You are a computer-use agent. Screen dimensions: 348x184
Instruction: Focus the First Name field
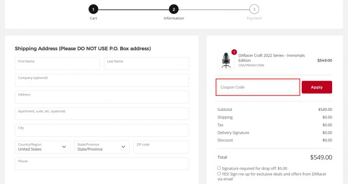57,64
